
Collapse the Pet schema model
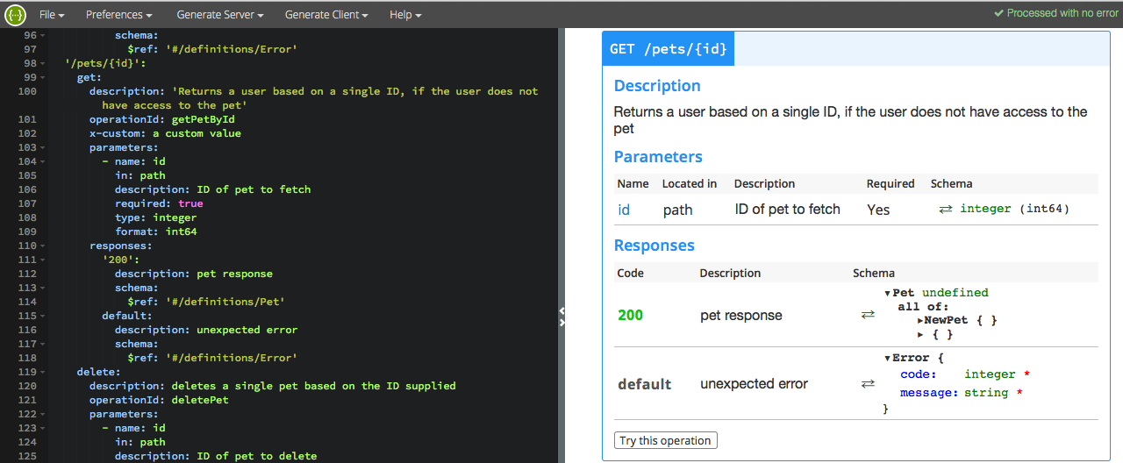coord(887,294)
